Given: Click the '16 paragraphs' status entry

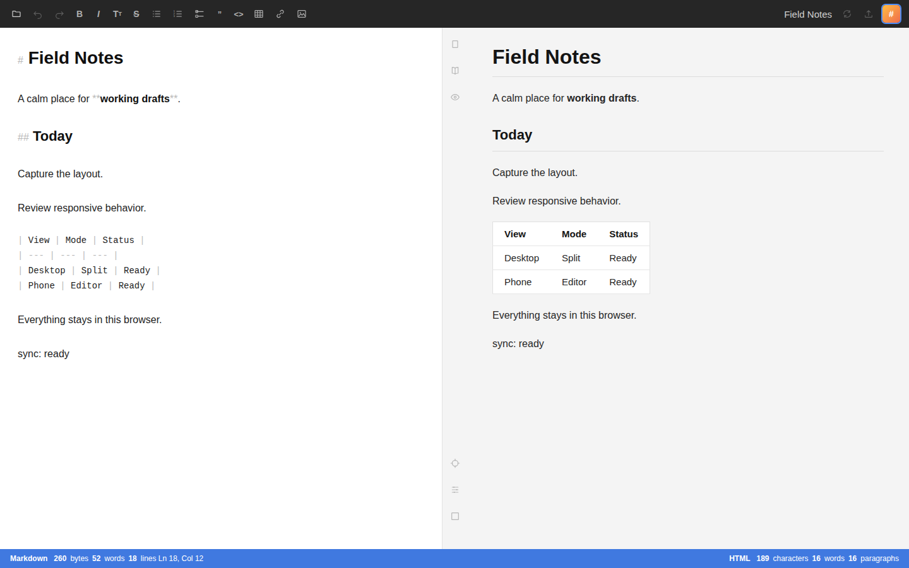Looking at the screenshot, I should (x=874, y=559).
